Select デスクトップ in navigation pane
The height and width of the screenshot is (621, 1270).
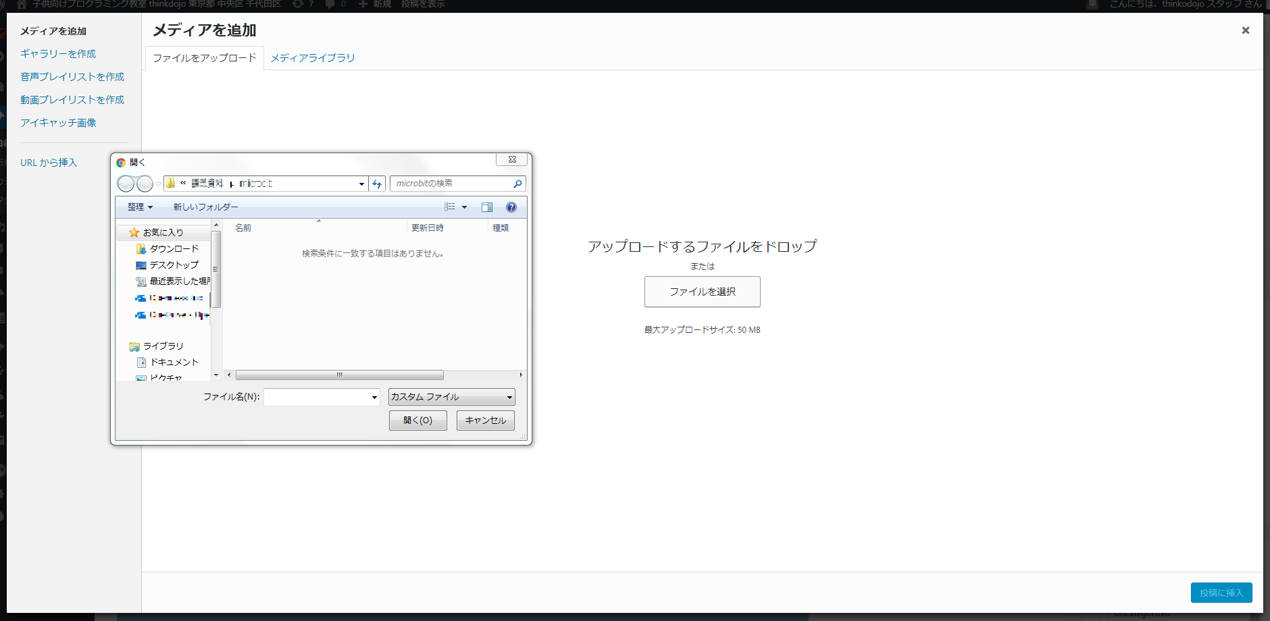174,265
